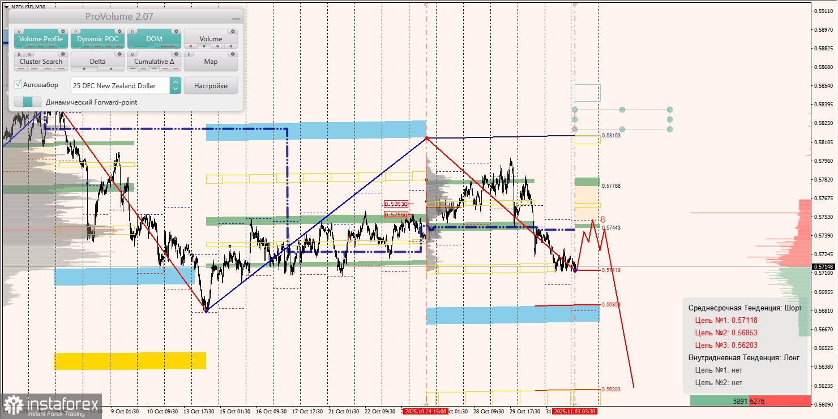The width and height of the screenshot is (838, 419).
Task: Click the green indicator dot under Volume
Action: point(204,46)
